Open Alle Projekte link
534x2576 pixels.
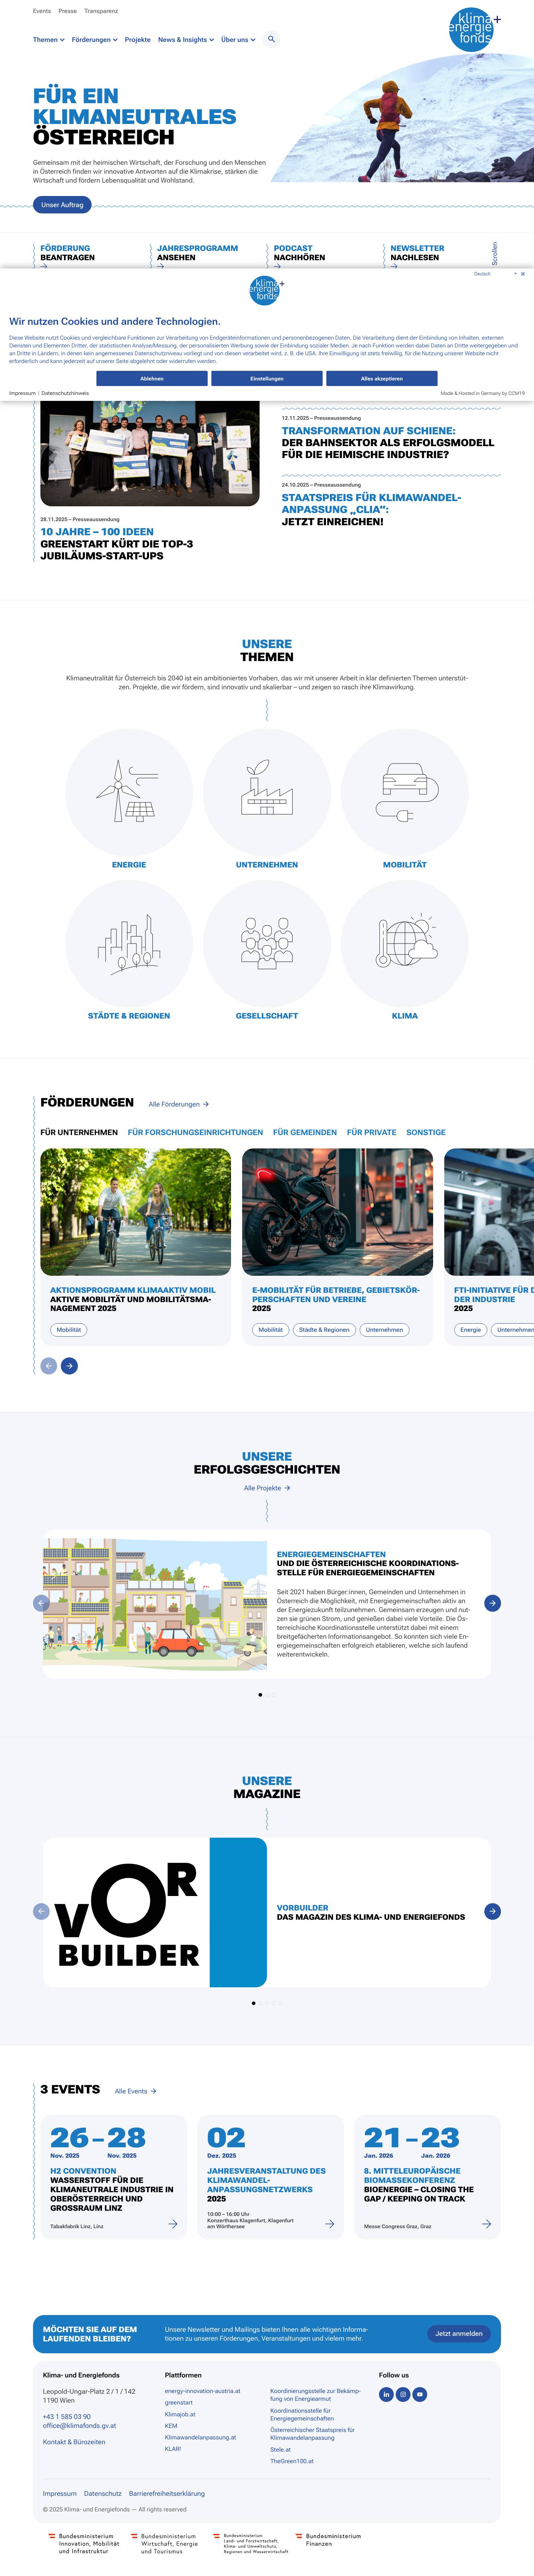point(267,1488)
